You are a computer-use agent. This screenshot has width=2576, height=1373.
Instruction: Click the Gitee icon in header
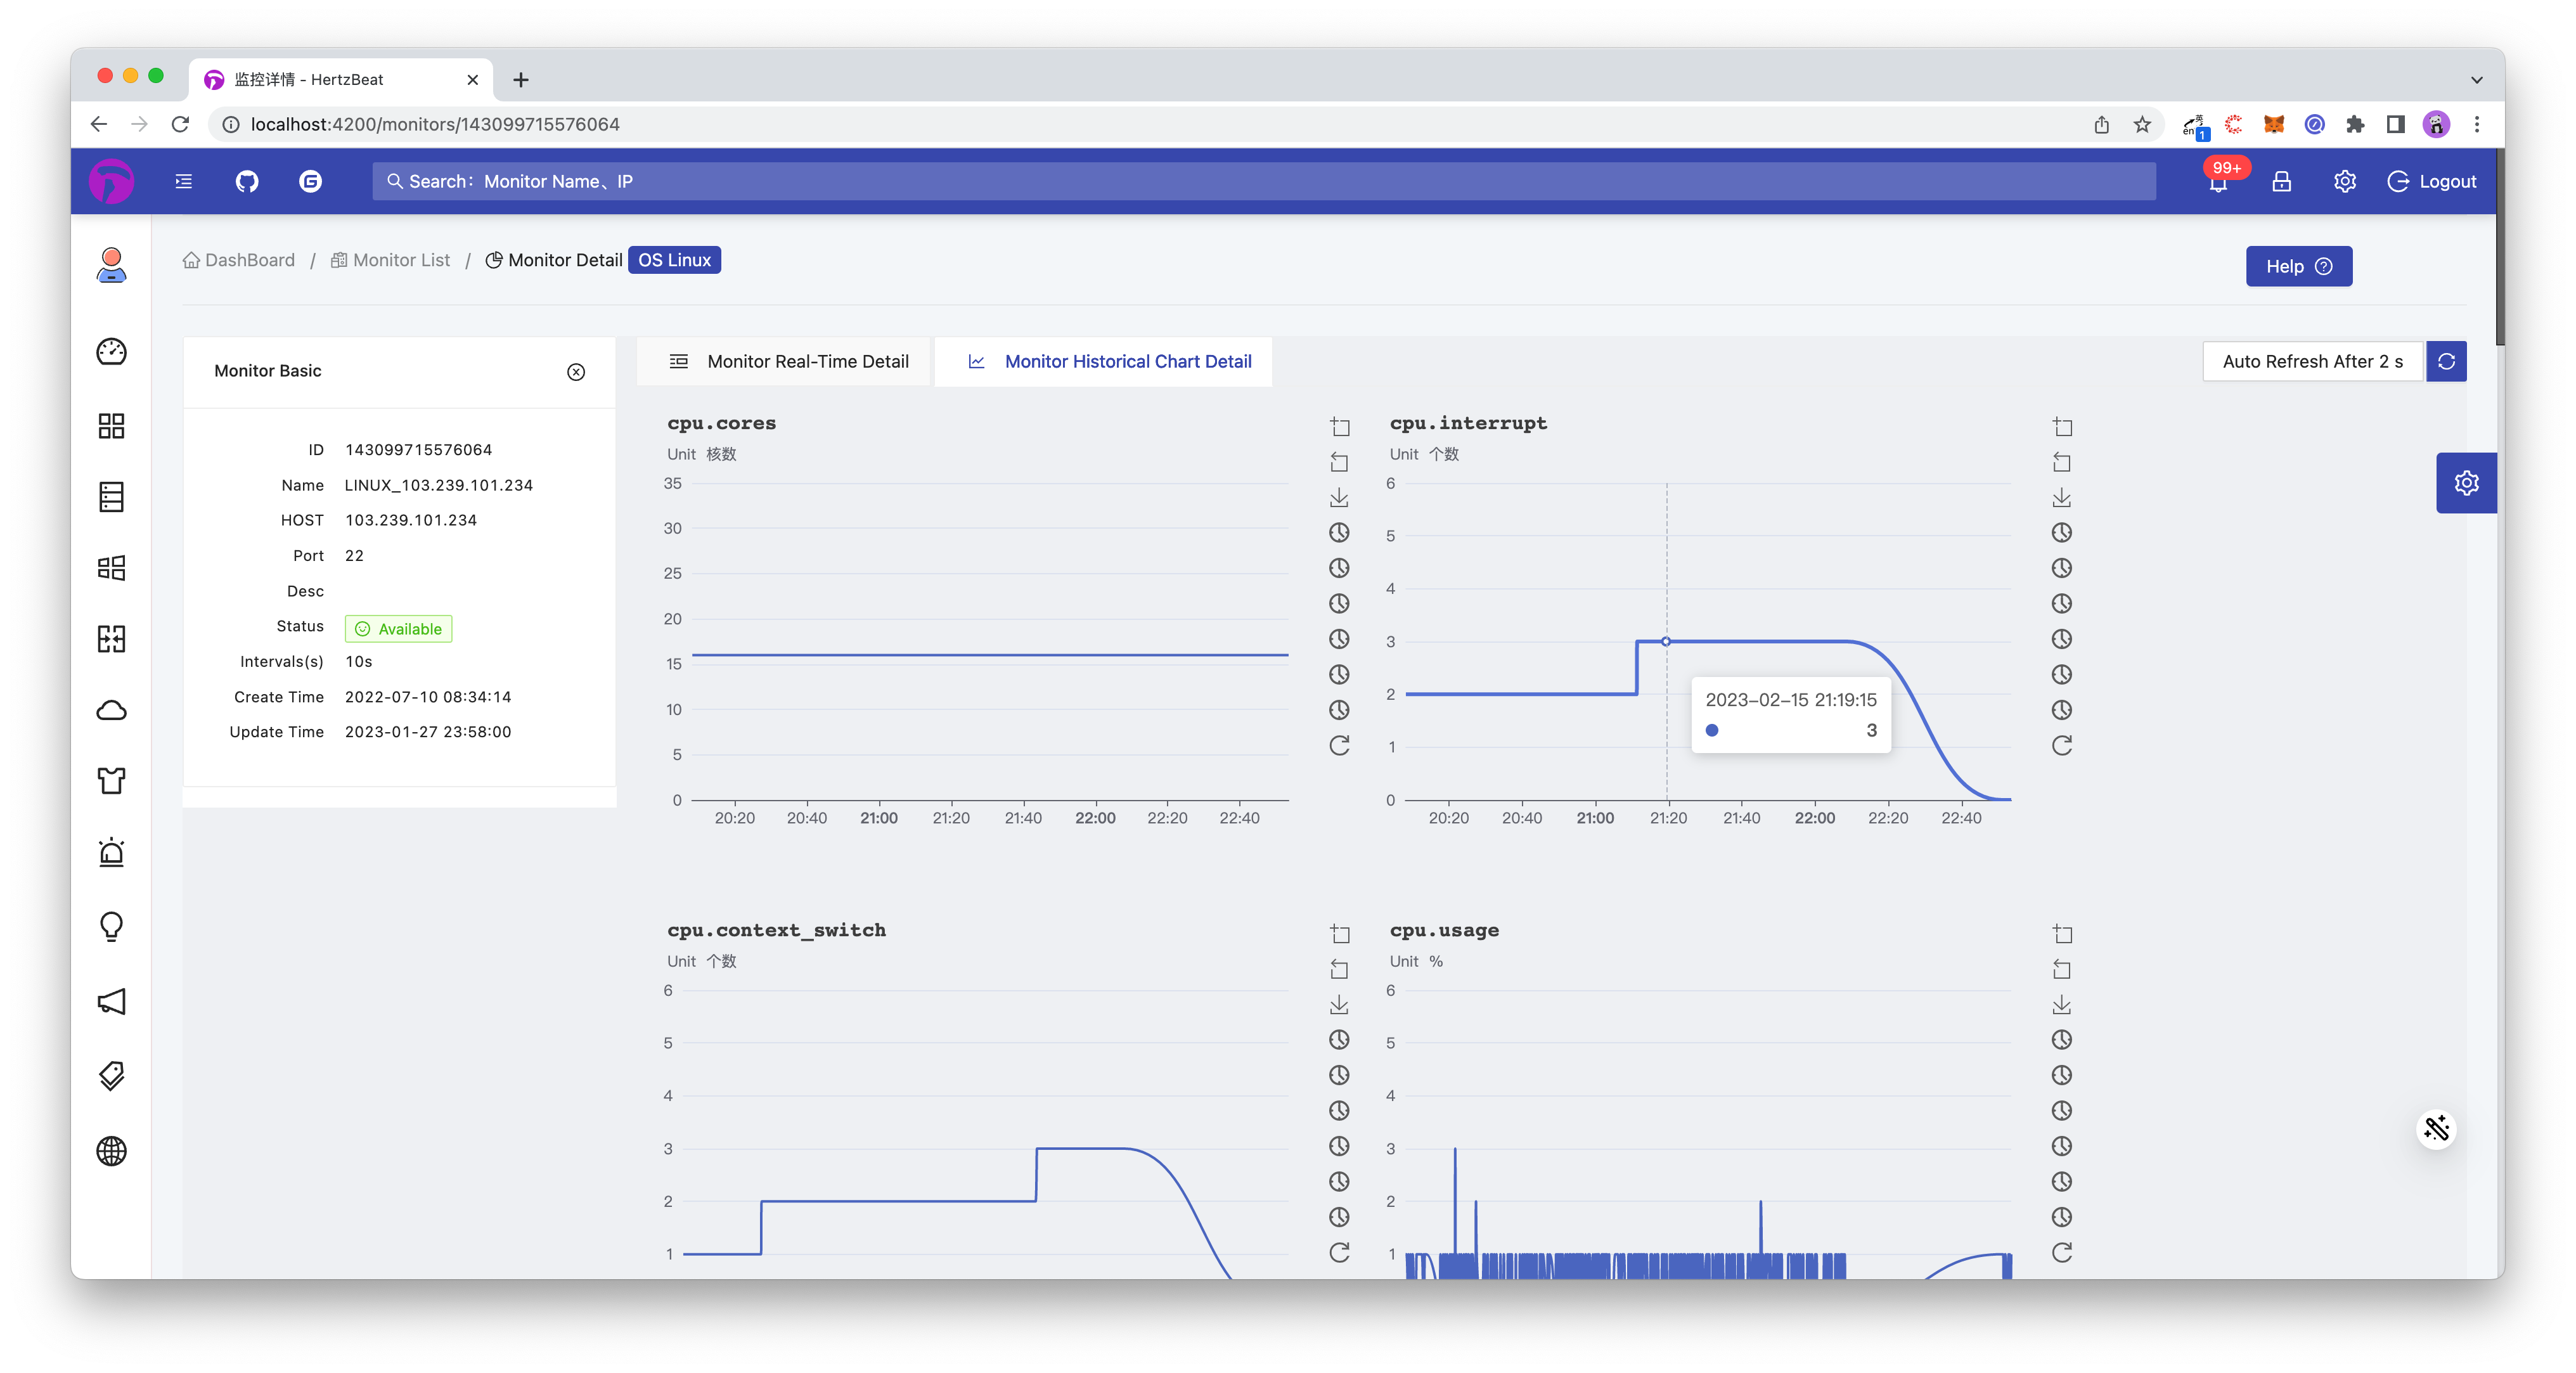(x=310, y=181)
